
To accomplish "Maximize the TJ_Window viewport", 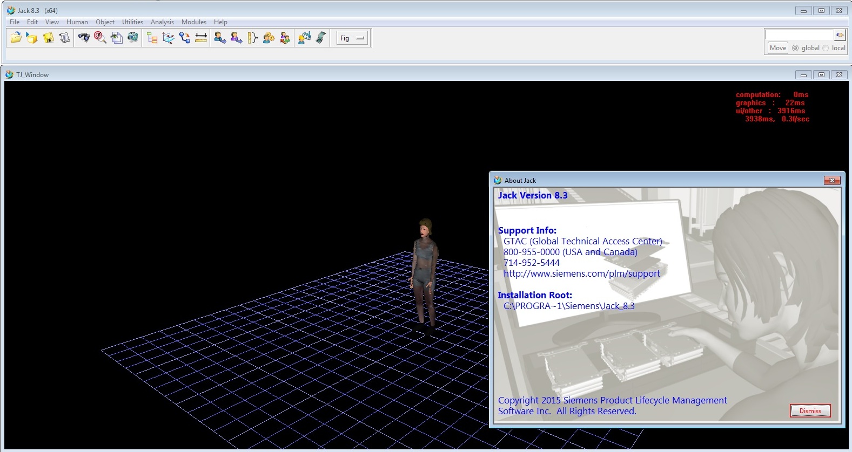I will (821, 74).
